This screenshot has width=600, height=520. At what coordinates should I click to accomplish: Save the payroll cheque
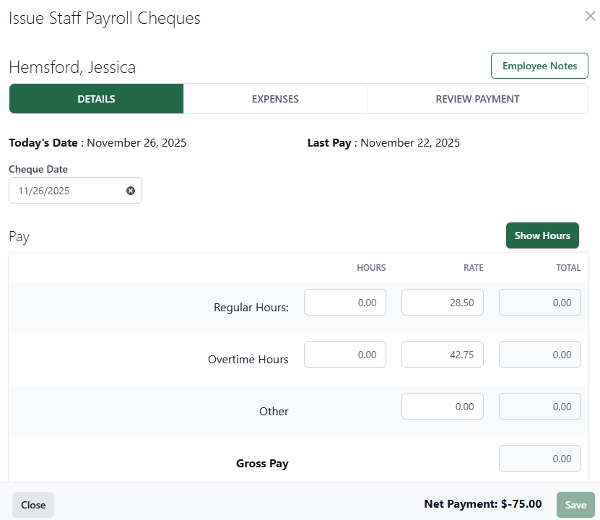(x=575, y=505)
